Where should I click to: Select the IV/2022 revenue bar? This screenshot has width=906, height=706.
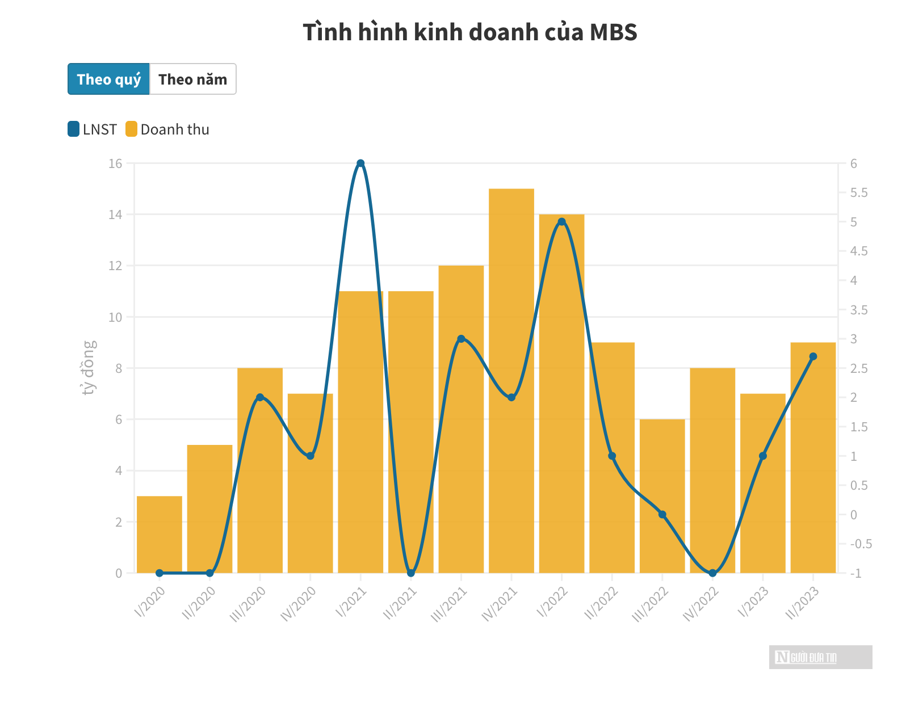tap(712, 470)
